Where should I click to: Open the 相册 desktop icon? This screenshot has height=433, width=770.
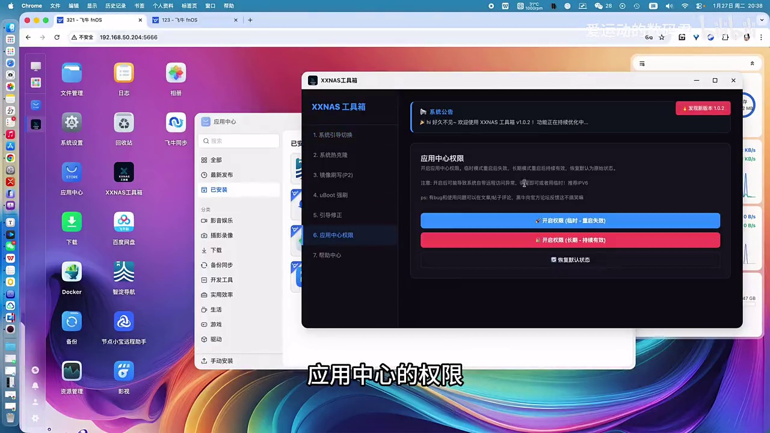(x=176, y=73)
